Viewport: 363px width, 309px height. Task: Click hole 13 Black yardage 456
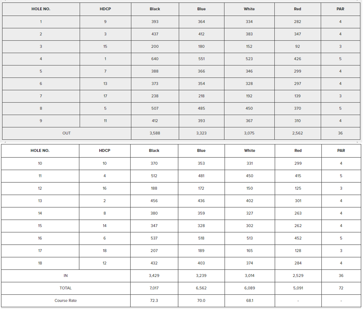[154, 201]
